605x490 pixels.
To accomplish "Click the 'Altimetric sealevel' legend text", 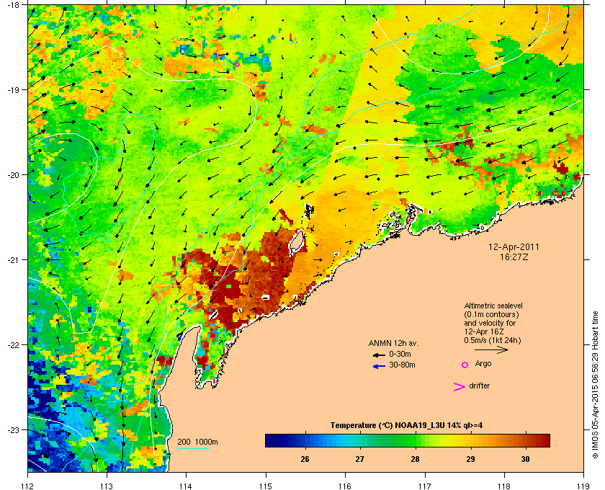I will pyautogui.click(x=493, y=306).
